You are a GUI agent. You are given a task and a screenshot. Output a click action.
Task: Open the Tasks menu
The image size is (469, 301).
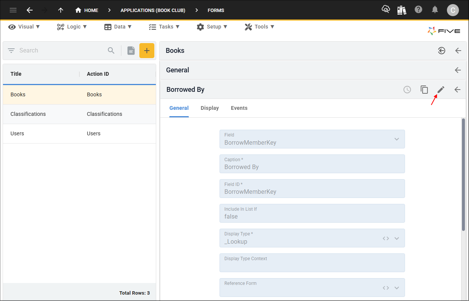pyautogui.click(x=164, y=27)
